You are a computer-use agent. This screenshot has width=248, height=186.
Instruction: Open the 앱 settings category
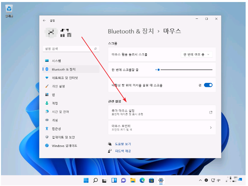pos(71,95)
